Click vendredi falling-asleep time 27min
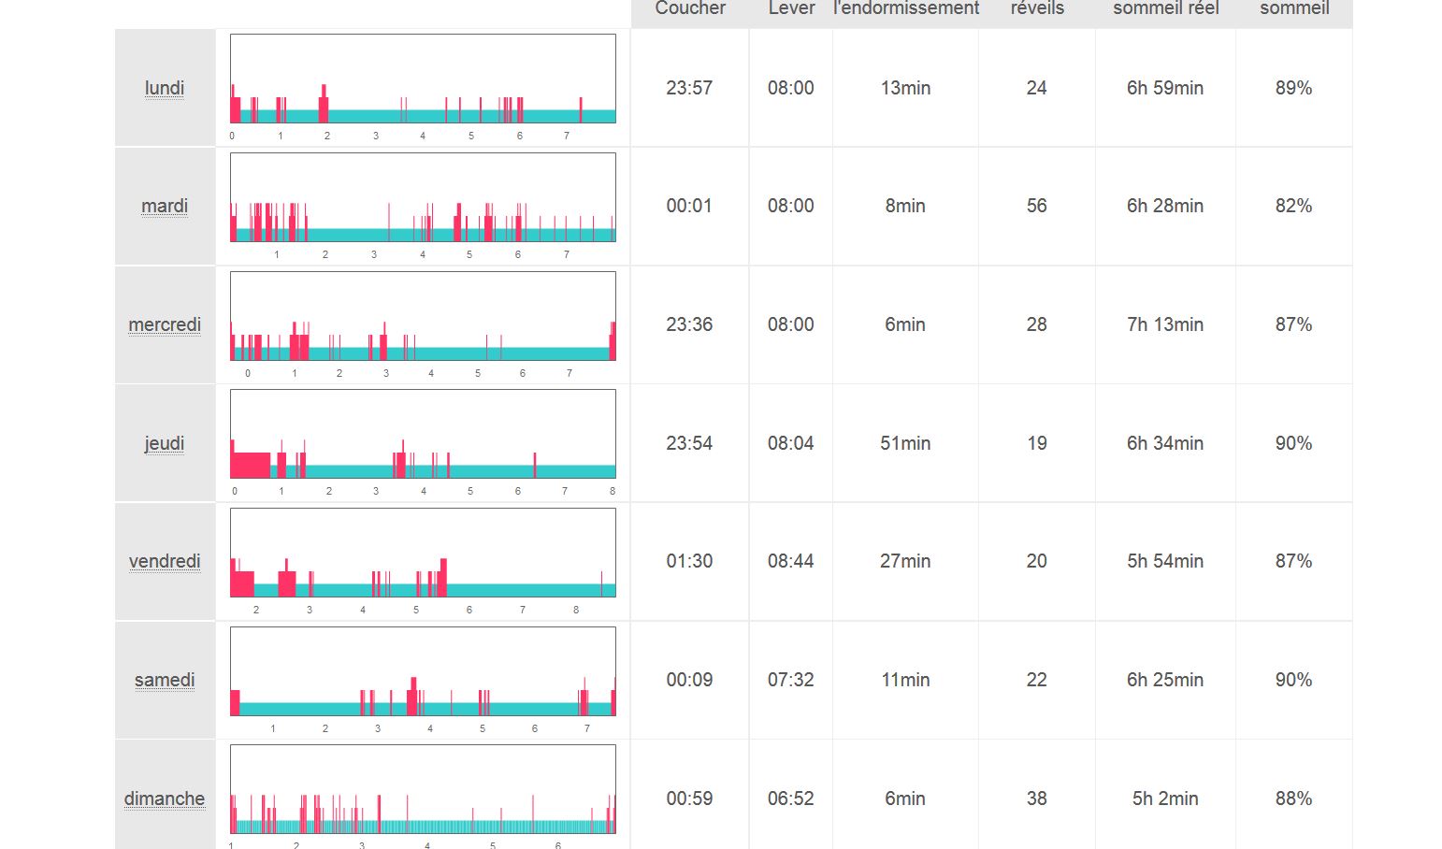Screen dimensions: 1442x849 pos(905,561)
